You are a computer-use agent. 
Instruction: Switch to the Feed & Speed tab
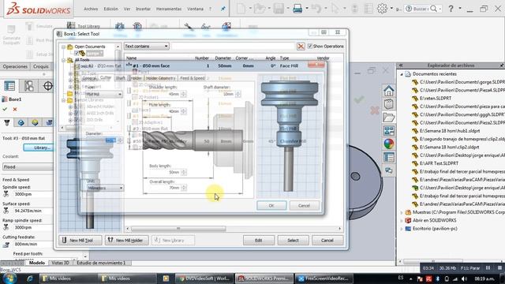pos(193,78)
